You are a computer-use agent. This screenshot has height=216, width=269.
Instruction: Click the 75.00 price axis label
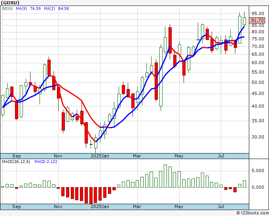tap(258, 39)
